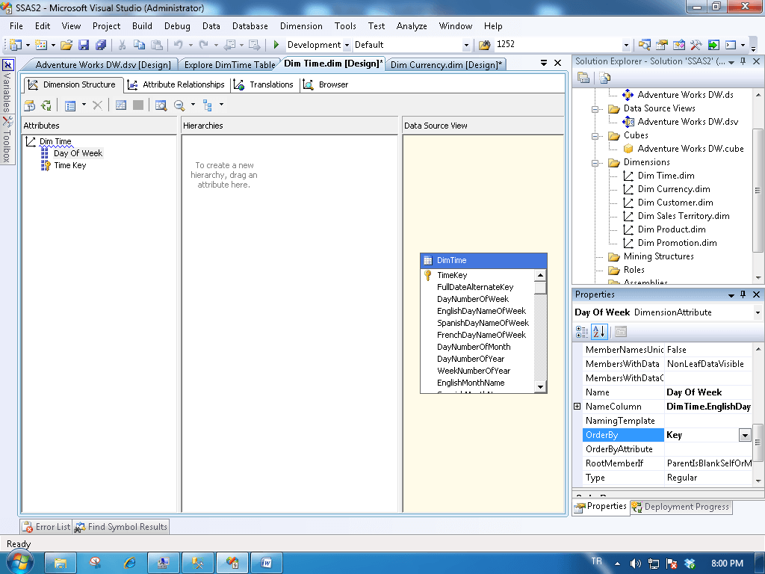Click the Find Table icon in dimension toolbar
The width and height of the screenshot is (765, 574).
pos(161,105)
